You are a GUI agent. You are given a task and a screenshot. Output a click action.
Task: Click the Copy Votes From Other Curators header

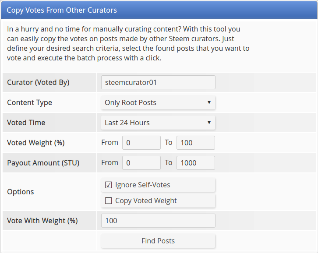[62, 10]
